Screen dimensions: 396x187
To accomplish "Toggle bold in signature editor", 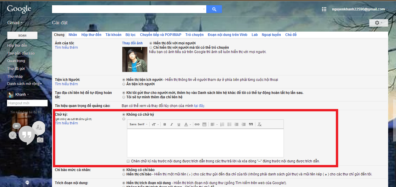I will [164, 124].
